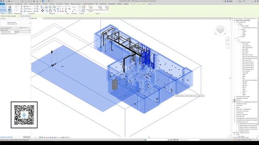Click the Применить button in Properties
Screen dimensions: 259x145
point(26,137)
